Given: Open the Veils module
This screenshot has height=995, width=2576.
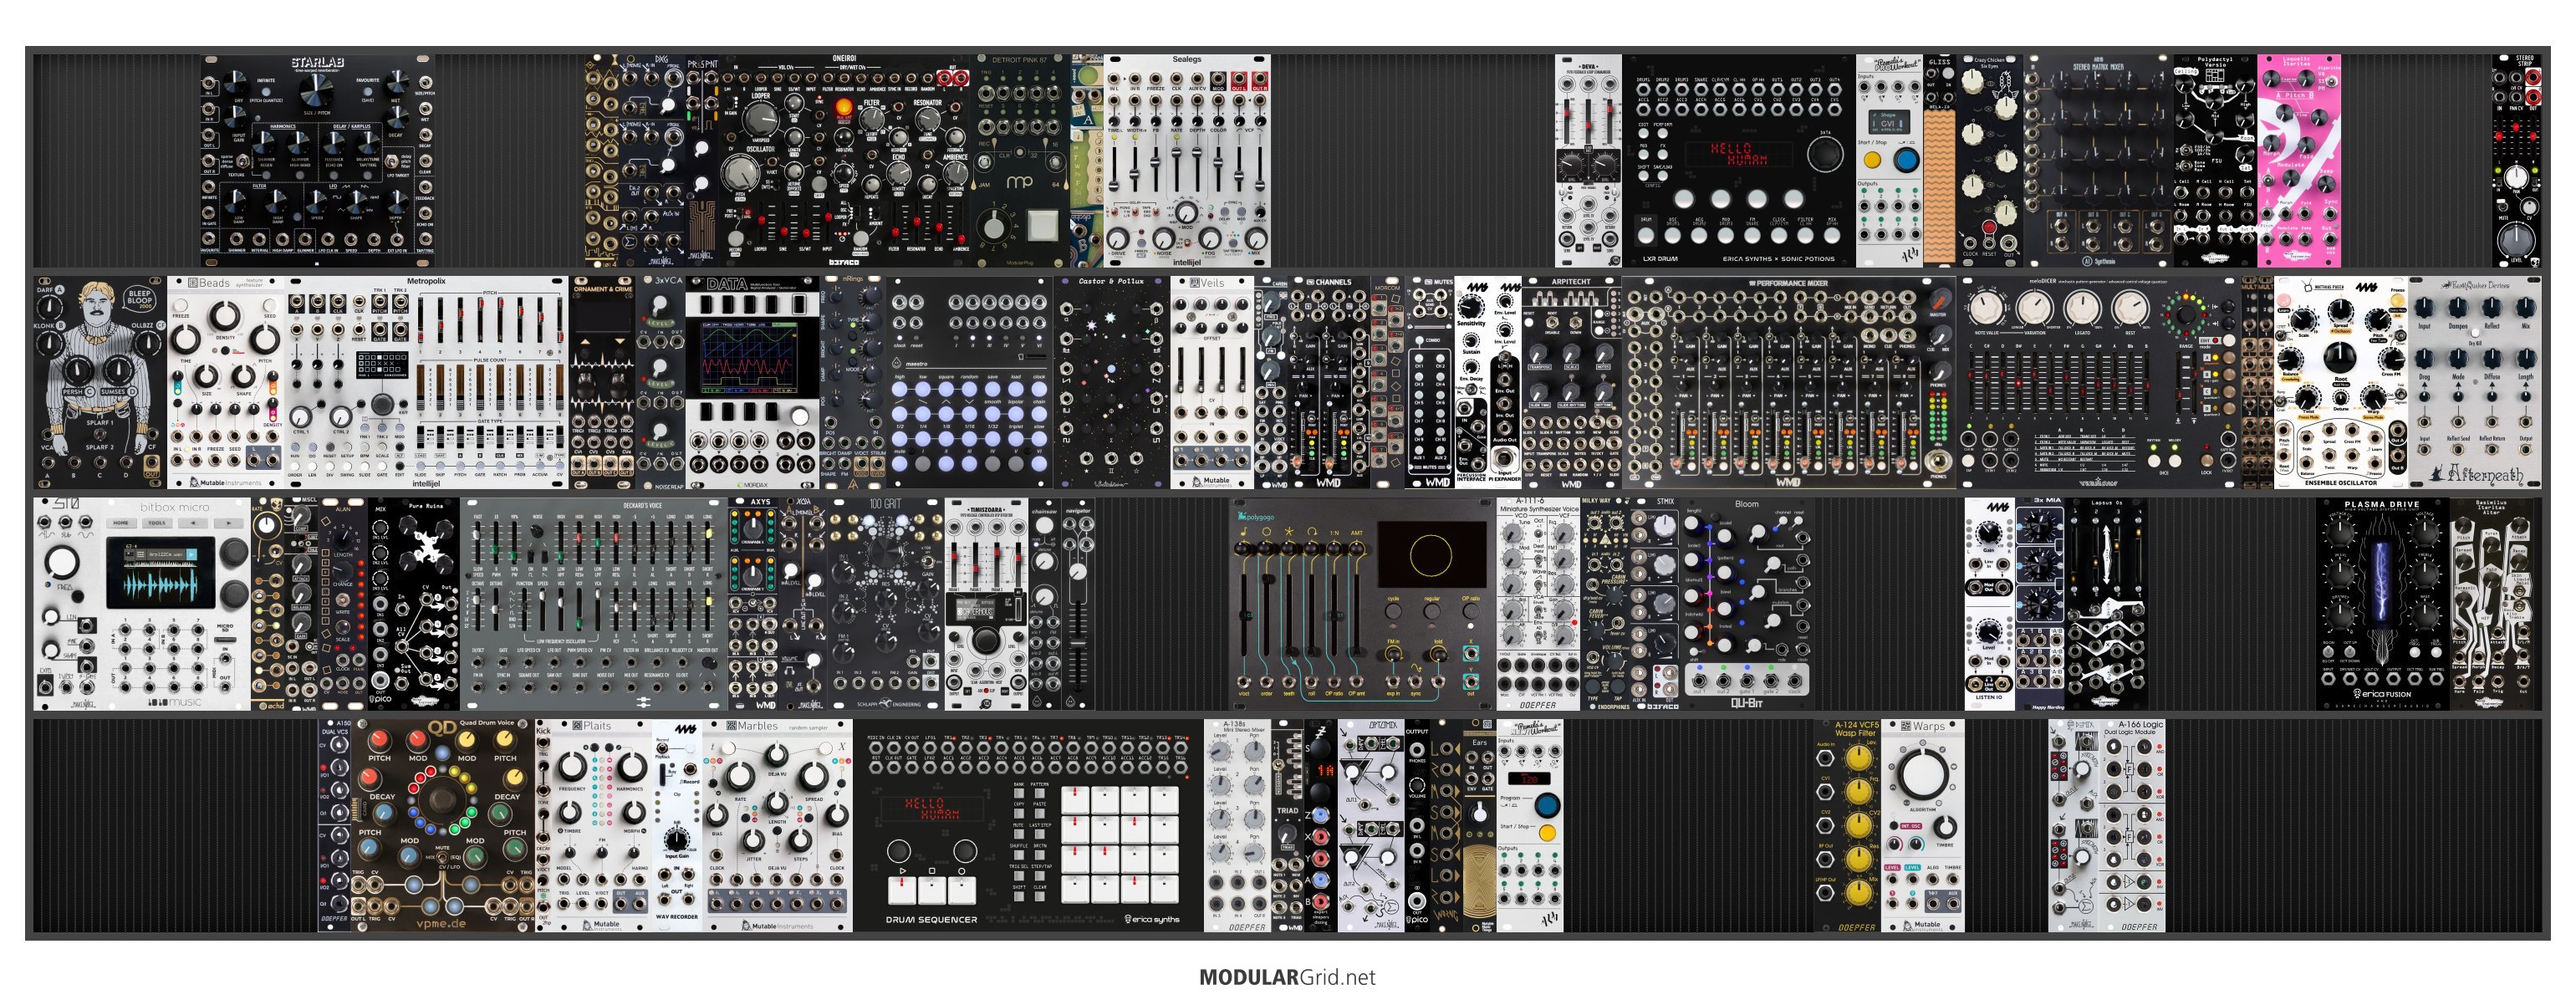Looking at the screenshot, I should click(x=1212, y=383).
